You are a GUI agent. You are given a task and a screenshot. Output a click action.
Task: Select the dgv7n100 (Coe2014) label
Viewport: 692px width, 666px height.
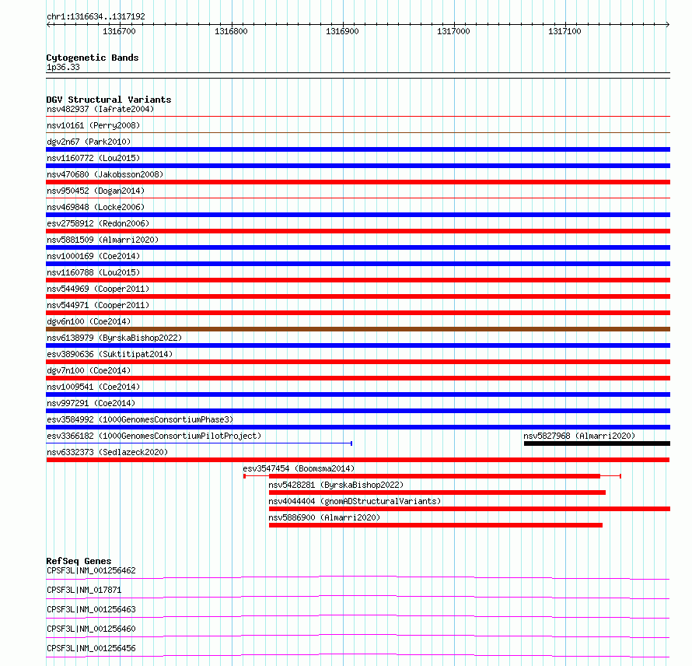pos(89,370)
